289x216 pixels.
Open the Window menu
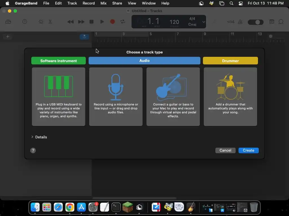coord(149,3)
